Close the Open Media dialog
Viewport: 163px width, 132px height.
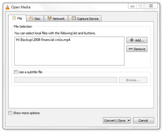(151, 6)
